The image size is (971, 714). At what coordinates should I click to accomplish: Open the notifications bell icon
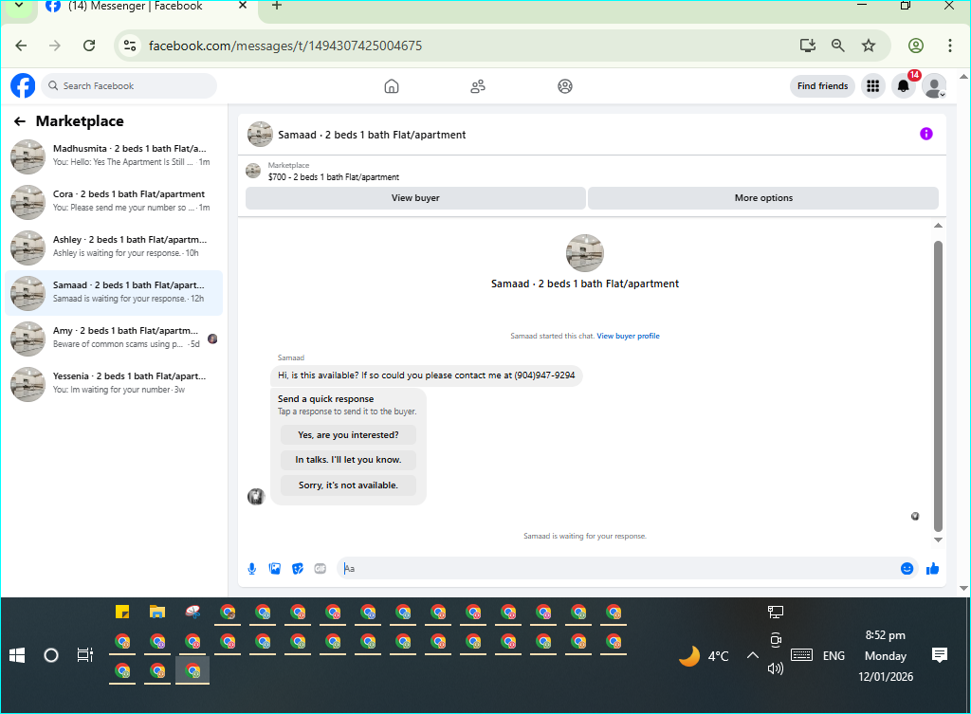pyautogui.click(x=904, y=86)
